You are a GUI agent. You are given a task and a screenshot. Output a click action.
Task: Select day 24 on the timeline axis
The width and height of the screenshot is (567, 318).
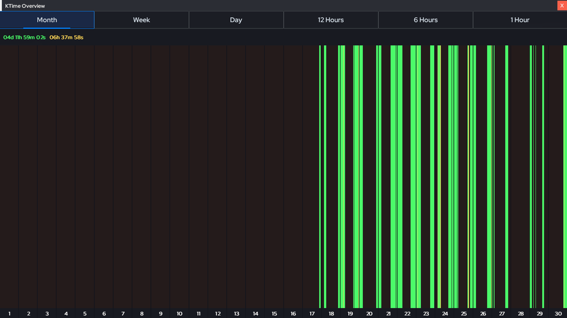click(x=445, y=314)
